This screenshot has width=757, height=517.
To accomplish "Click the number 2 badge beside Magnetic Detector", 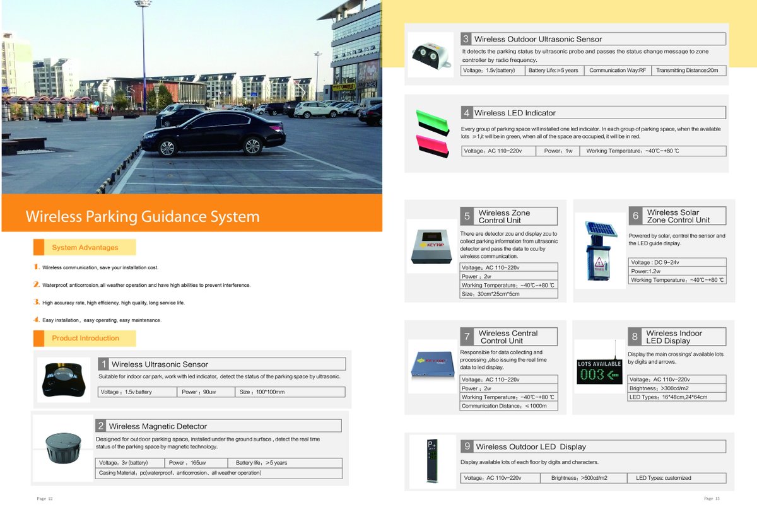I will click(101, 426).
